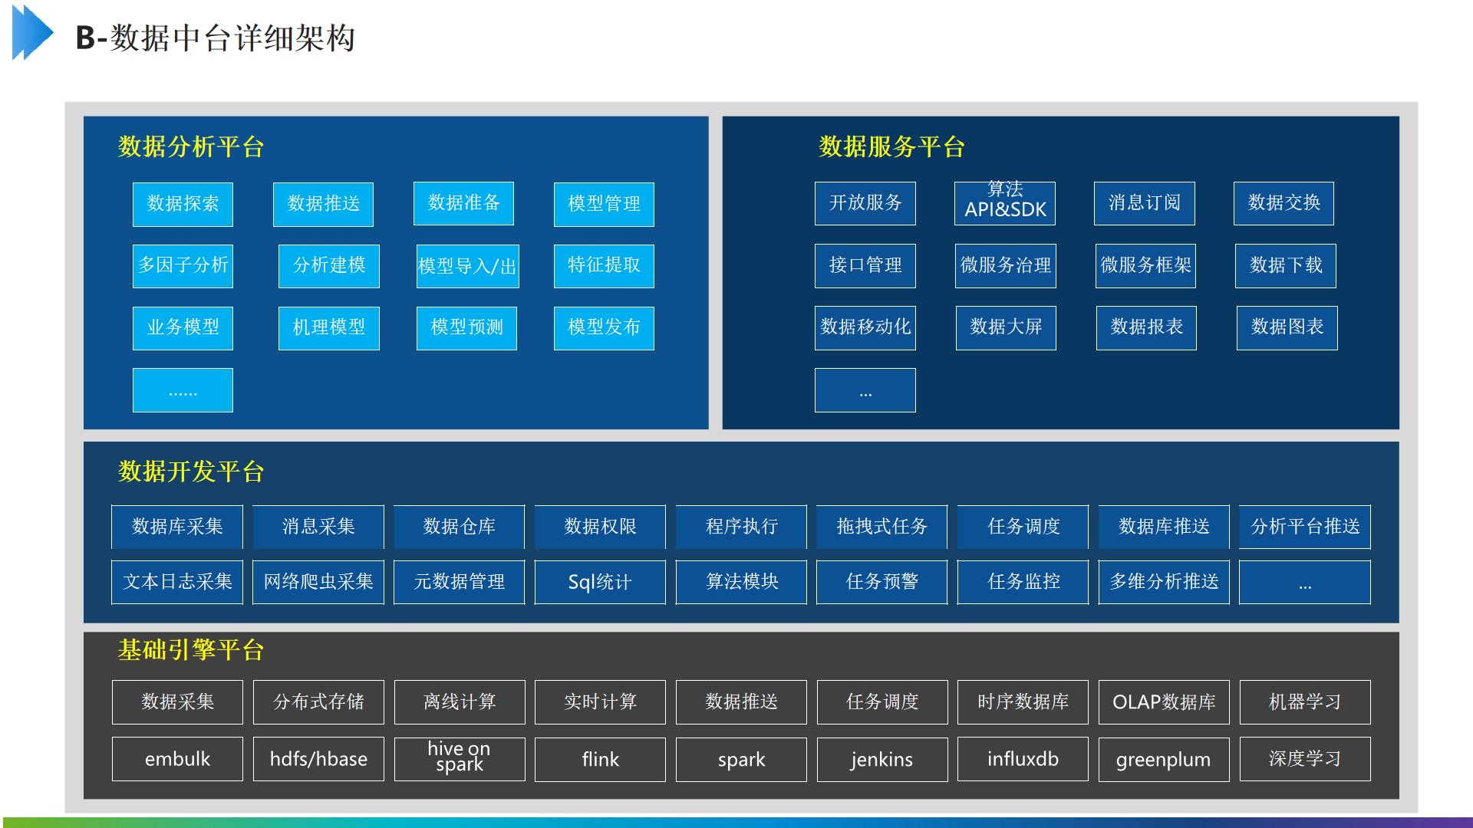Select the 机理模型 box
Screen dimensions: 1473x828
(329, 328)
